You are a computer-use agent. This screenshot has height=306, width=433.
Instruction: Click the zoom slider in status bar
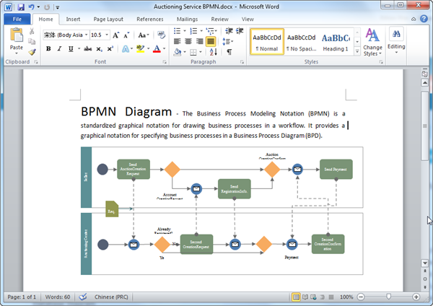[389, 297]
